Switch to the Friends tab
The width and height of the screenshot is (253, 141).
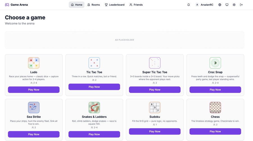[x=136, y=5]
